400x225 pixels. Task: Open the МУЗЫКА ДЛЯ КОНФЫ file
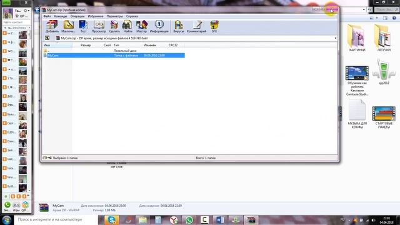357,114
